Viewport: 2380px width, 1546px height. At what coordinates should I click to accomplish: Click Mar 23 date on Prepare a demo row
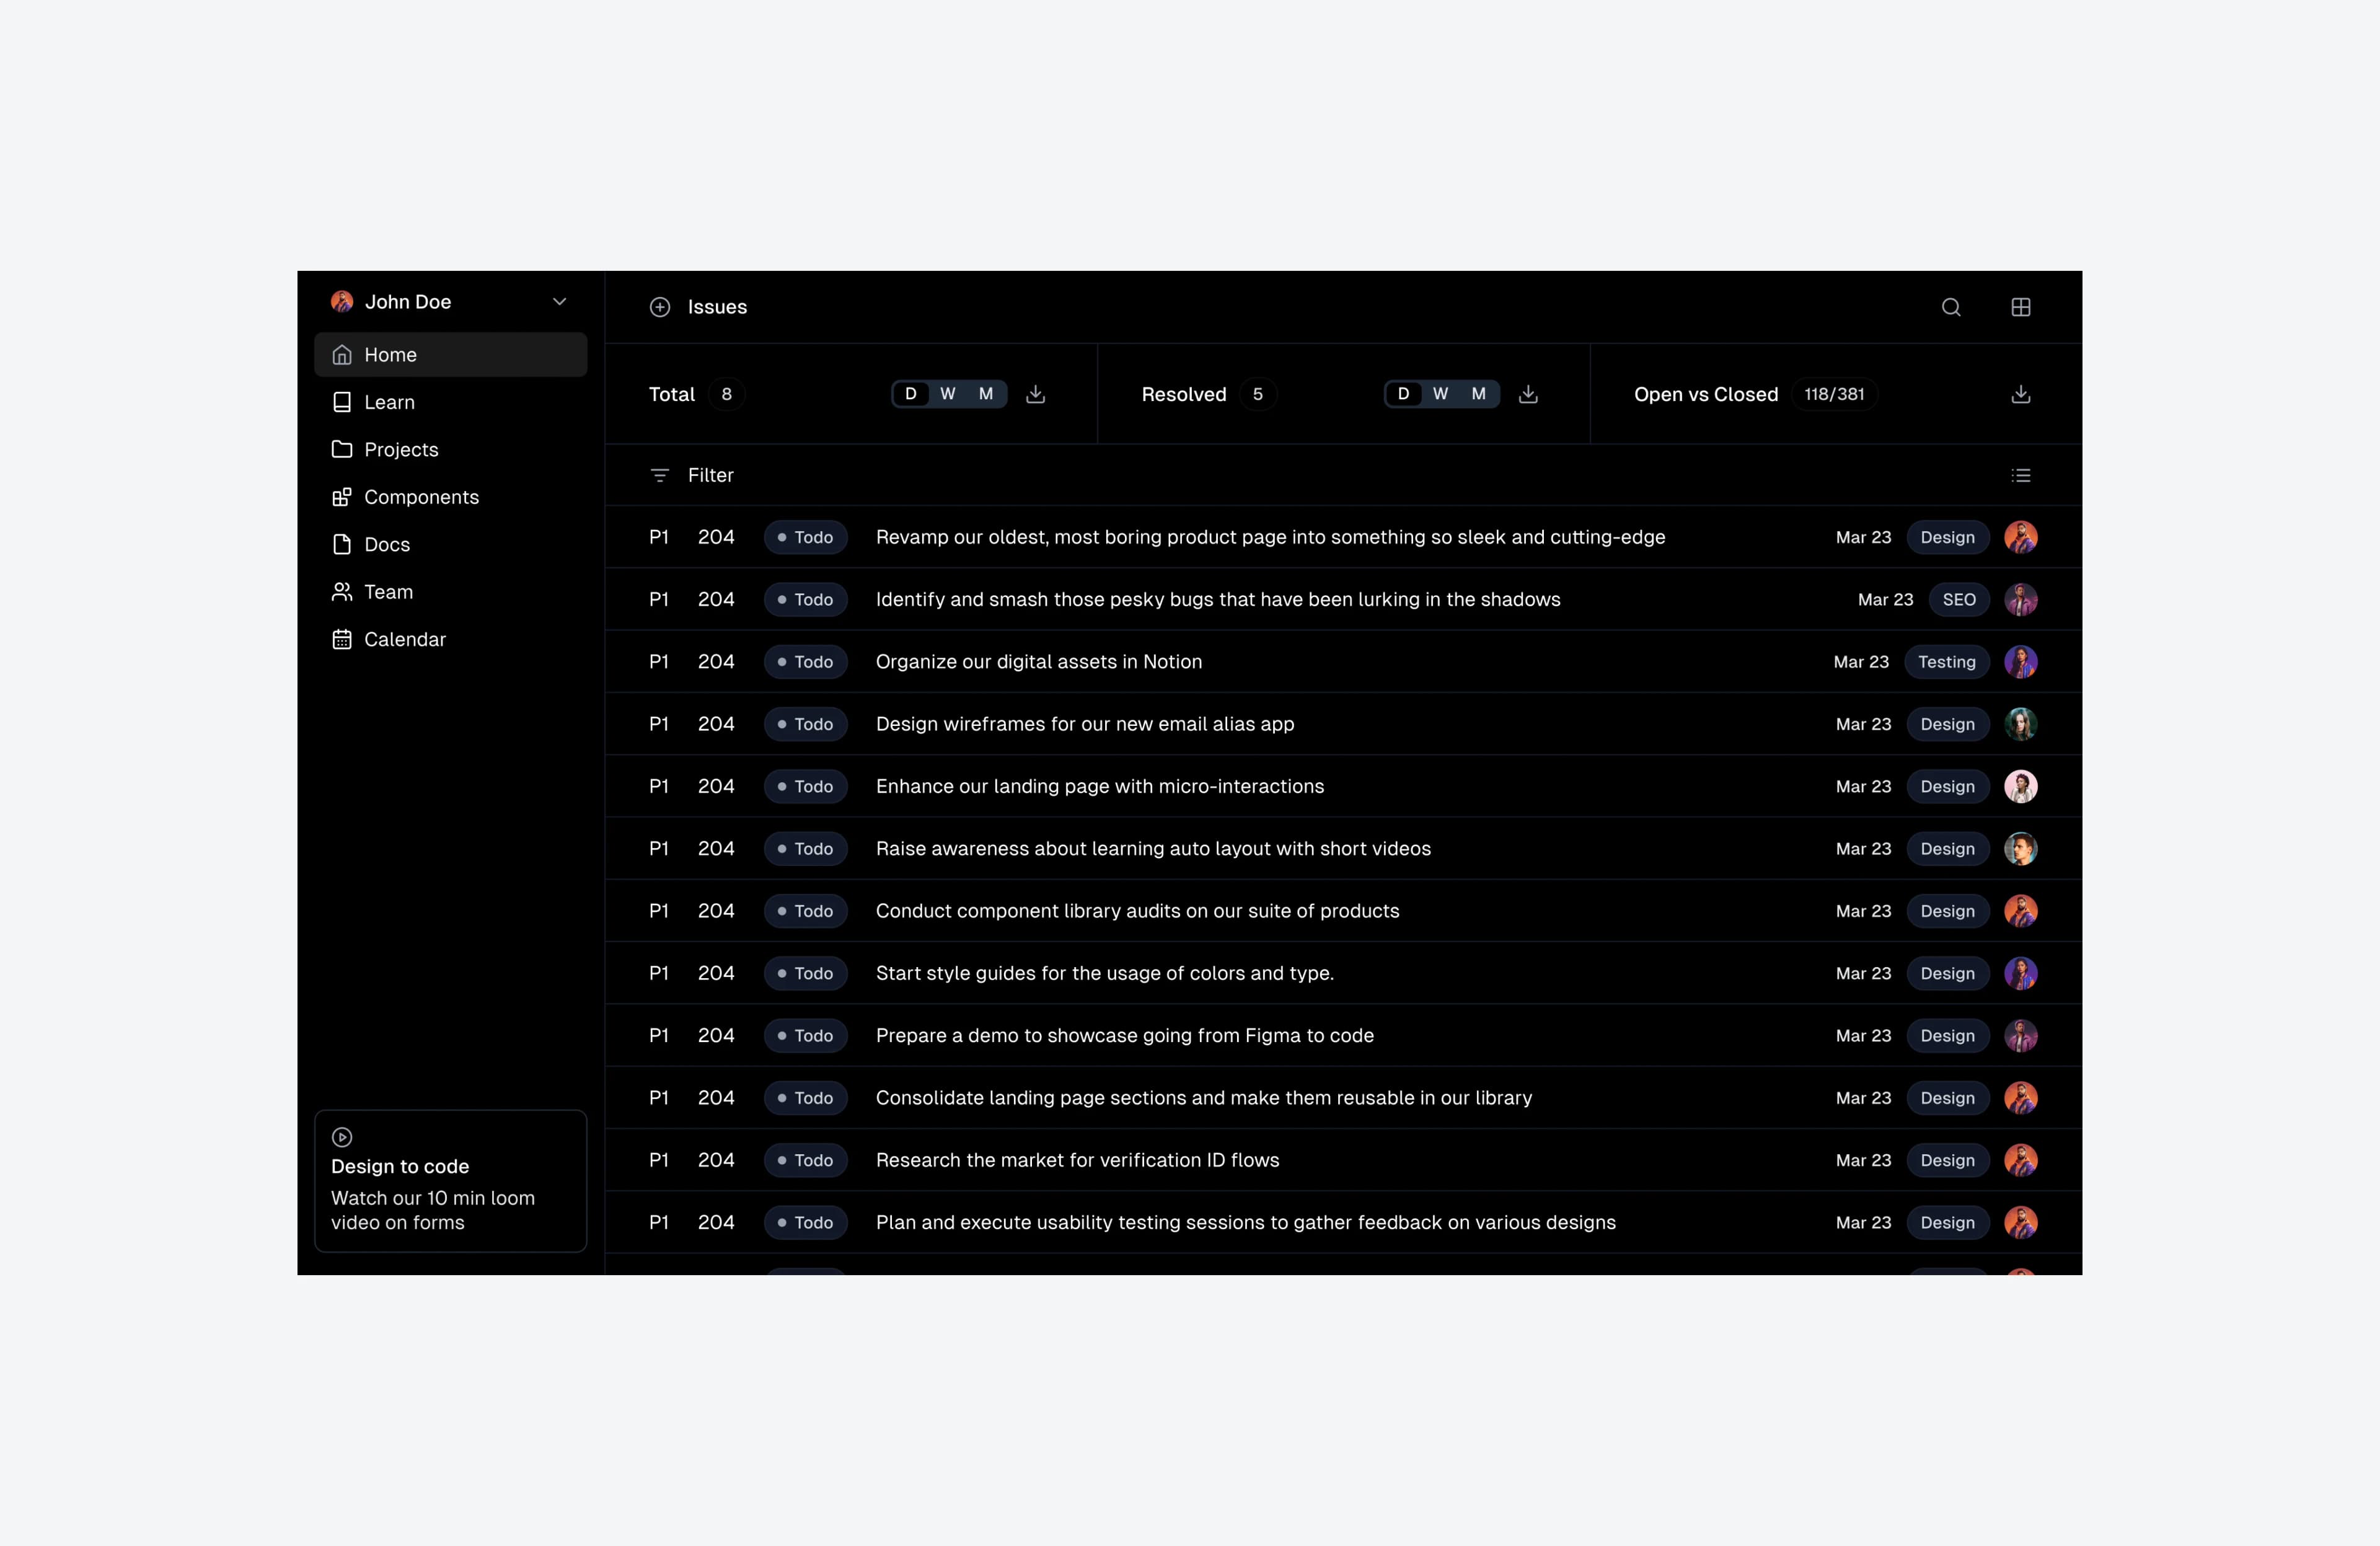(x=1864, y=1036)
